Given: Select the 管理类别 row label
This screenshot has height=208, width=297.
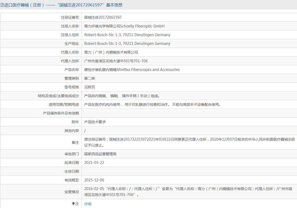Looking at the screenshot, I should (x=72, y=79).
